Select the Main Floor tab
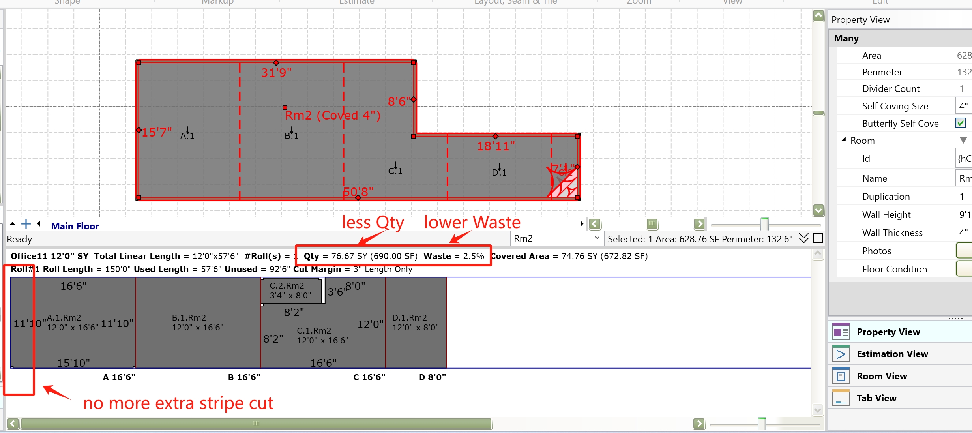Image resolution: width=972 pixels, height=433 pixels. pos(75,226)
